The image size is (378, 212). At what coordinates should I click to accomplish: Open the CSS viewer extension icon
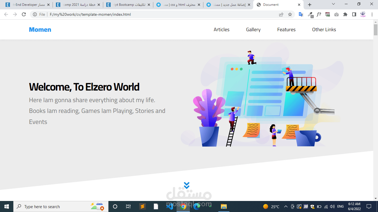tap(328, 14)
